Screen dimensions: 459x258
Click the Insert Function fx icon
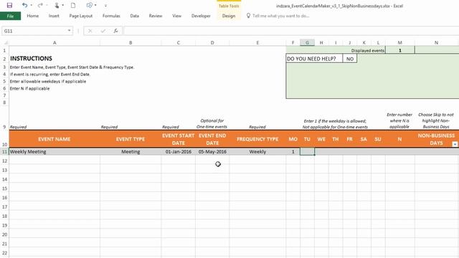coord(115,31)
